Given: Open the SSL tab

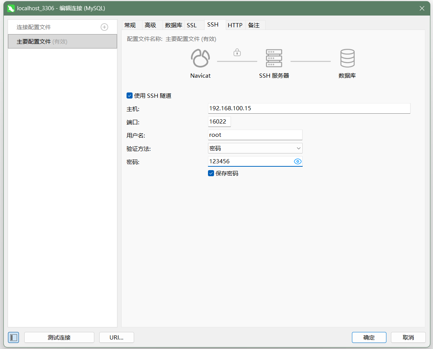Looking at the screenshot, I should pyautogui.click(x=192, y=25).
